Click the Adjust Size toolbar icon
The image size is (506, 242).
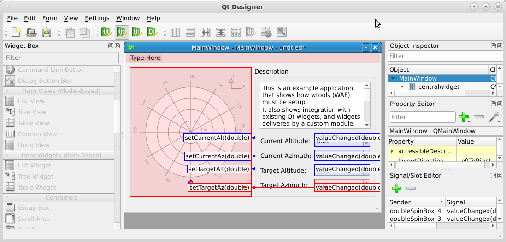pos(282,32)
